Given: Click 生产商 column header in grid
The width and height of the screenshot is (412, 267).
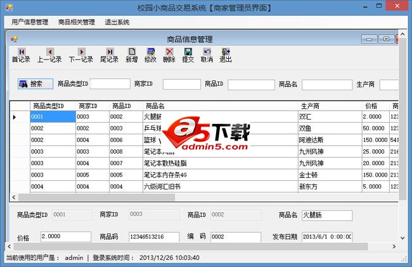Looking at the screenshot, I should (x=330, y=106).
